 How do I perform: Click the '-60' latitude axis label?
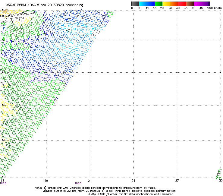point(3,177)
